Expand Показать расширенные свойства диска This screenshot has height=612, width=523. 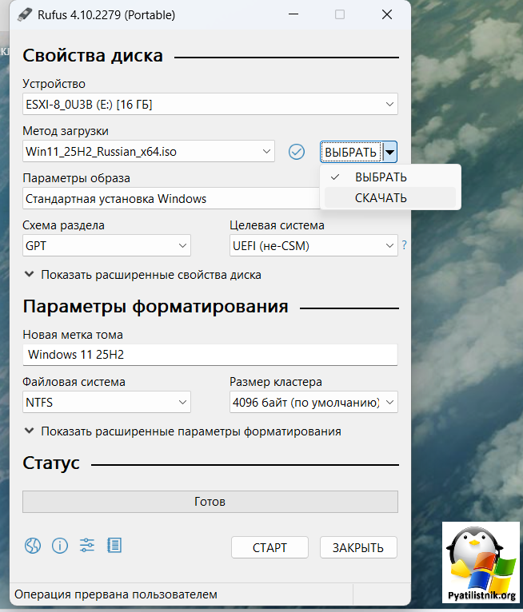pos(142,275)
